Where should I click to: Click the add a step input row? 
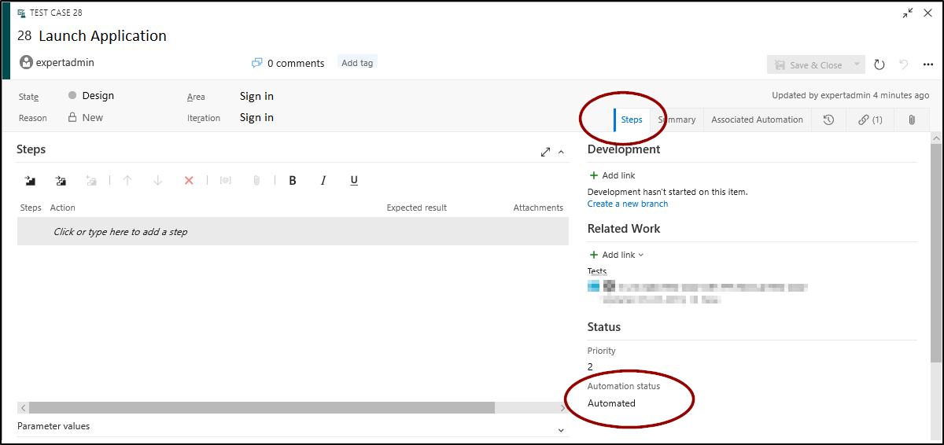tap(293, 232)
